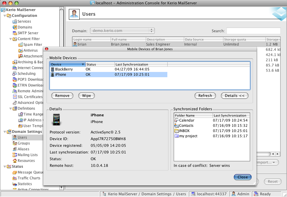This screenshot has height=197, width=287.
Task: Select Internet Connection icon
Action: (x=15, y=68)
